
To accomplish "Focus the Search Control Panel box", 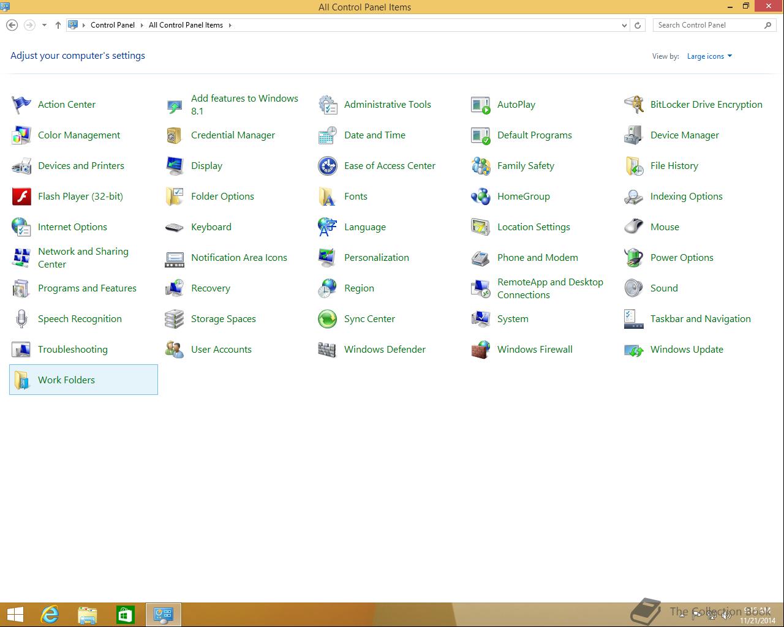I will [714, 25].
